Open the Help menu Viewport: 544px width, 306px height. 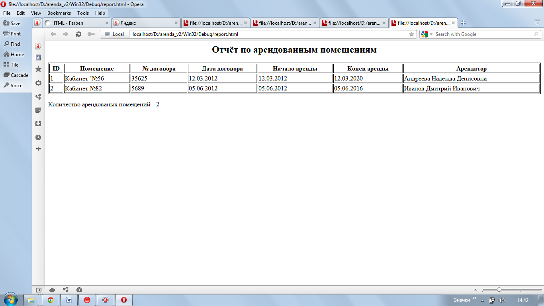point(100,13)
